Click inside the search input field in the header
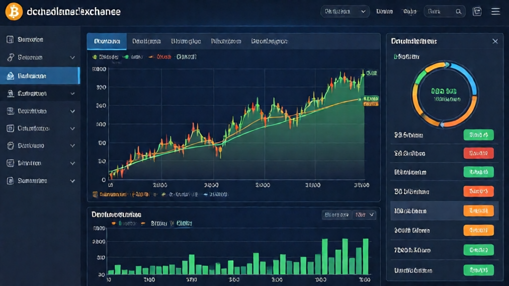 coord(440,11)
